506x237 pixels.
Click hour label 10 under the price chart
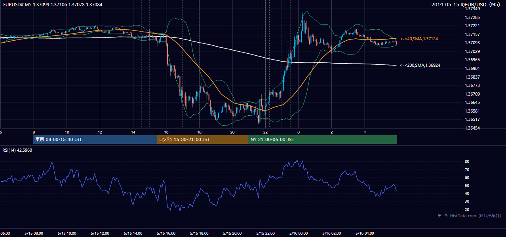[67, 132]
